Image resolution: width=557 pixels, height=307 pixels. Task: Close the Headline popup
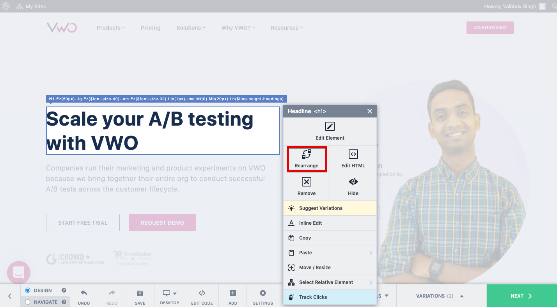[369, 111]
